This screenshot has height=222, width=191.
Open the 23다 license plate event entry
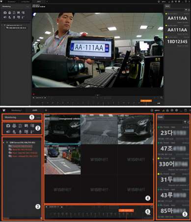coord(173,133)
